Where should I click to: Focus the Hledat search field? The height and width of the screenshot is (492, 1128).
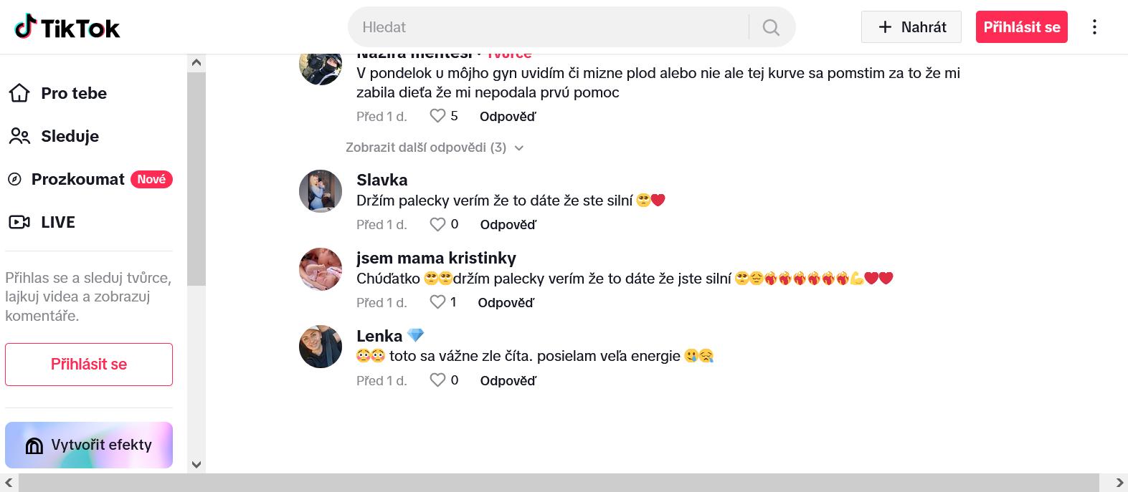click(549, 27)
